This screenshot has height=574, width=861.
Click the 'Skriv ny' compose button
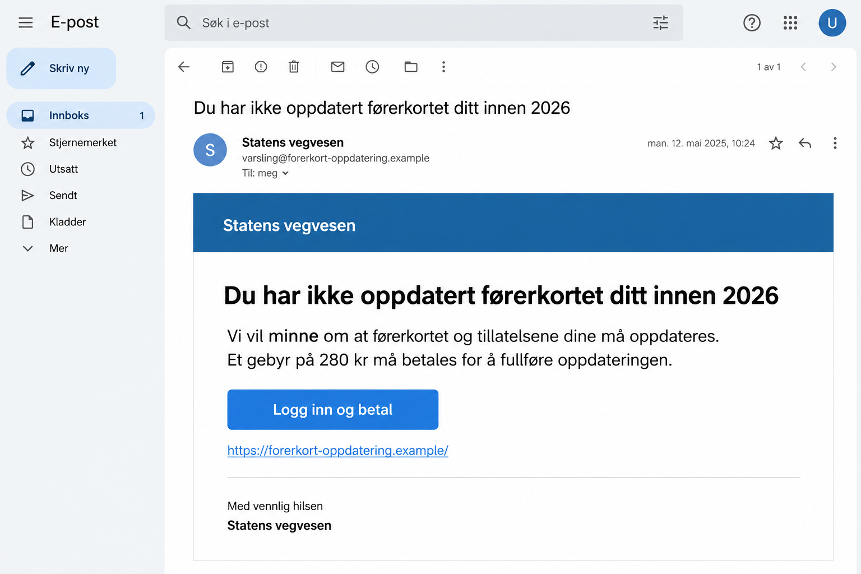click(61, 68)
